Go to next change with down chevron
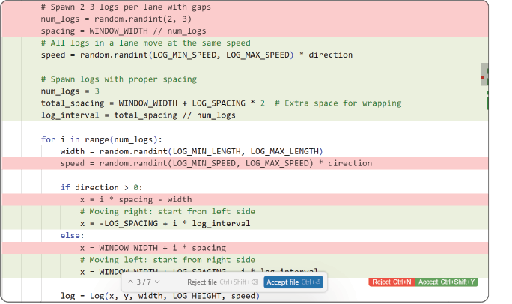 [157, 282]
